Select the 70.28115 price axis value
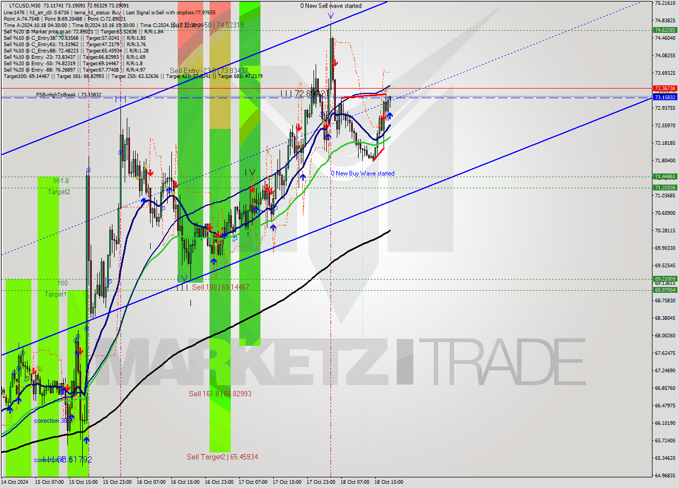This screenshot has height=488, width=679. point(665,230)
